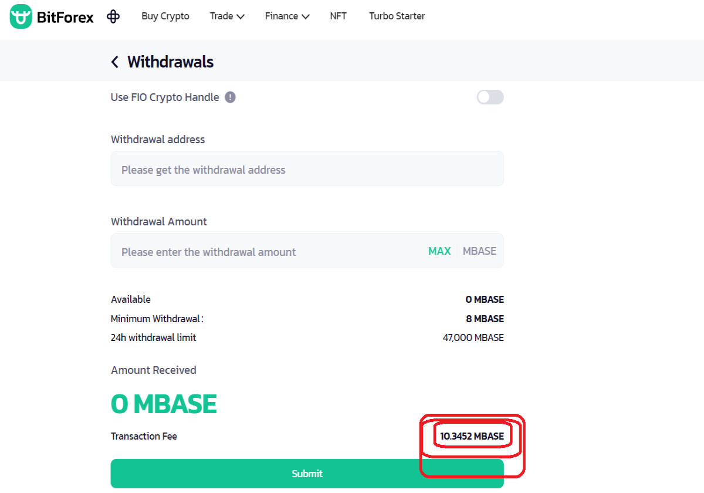This screenshot has width=704, height=493.
Task: Open the NFT menu item
Action: pyautogui.click(x=339, y=16)
